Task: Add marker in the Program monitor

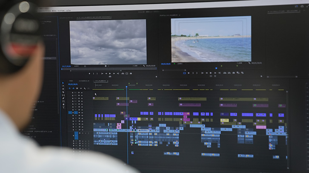Action: pos(189,73)
